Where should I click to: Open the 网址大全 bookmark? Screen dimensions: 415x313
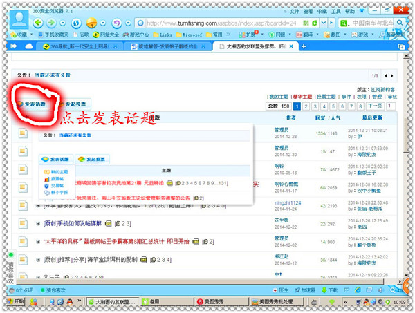tap(106, 35)
